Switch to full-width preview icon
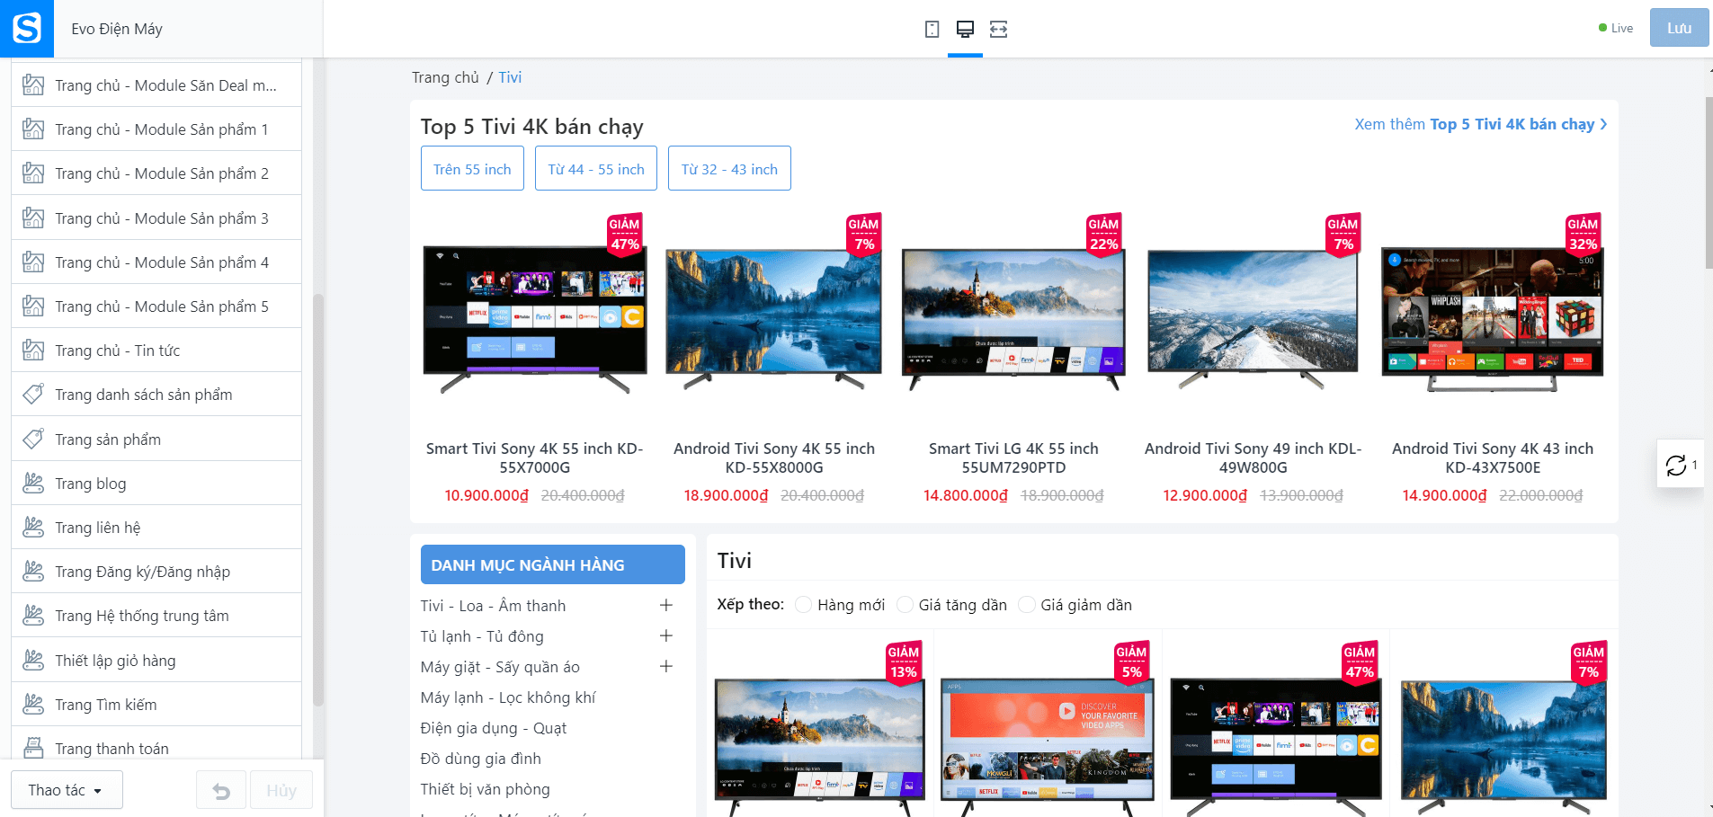 coord(998,29)
